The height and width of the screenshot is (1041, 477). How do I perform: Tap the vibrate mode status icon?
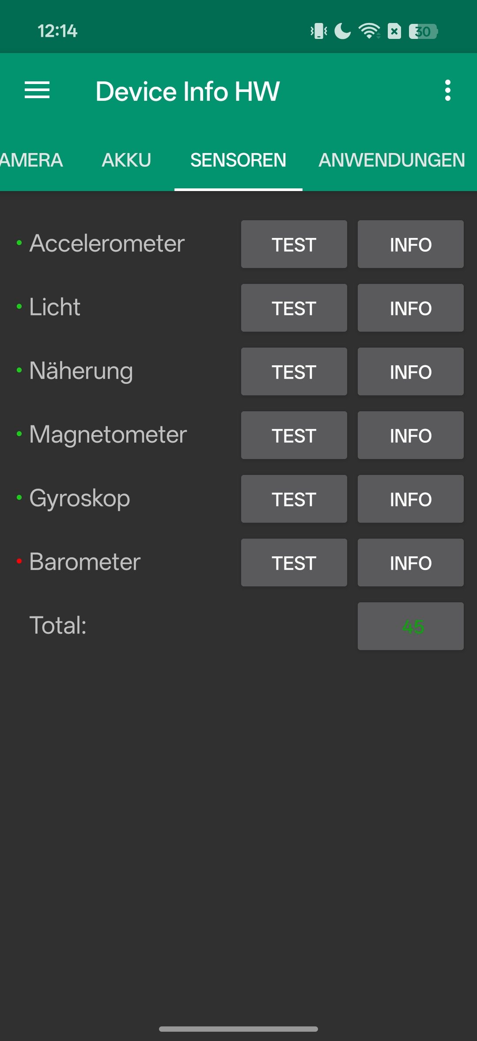point(319,31)
